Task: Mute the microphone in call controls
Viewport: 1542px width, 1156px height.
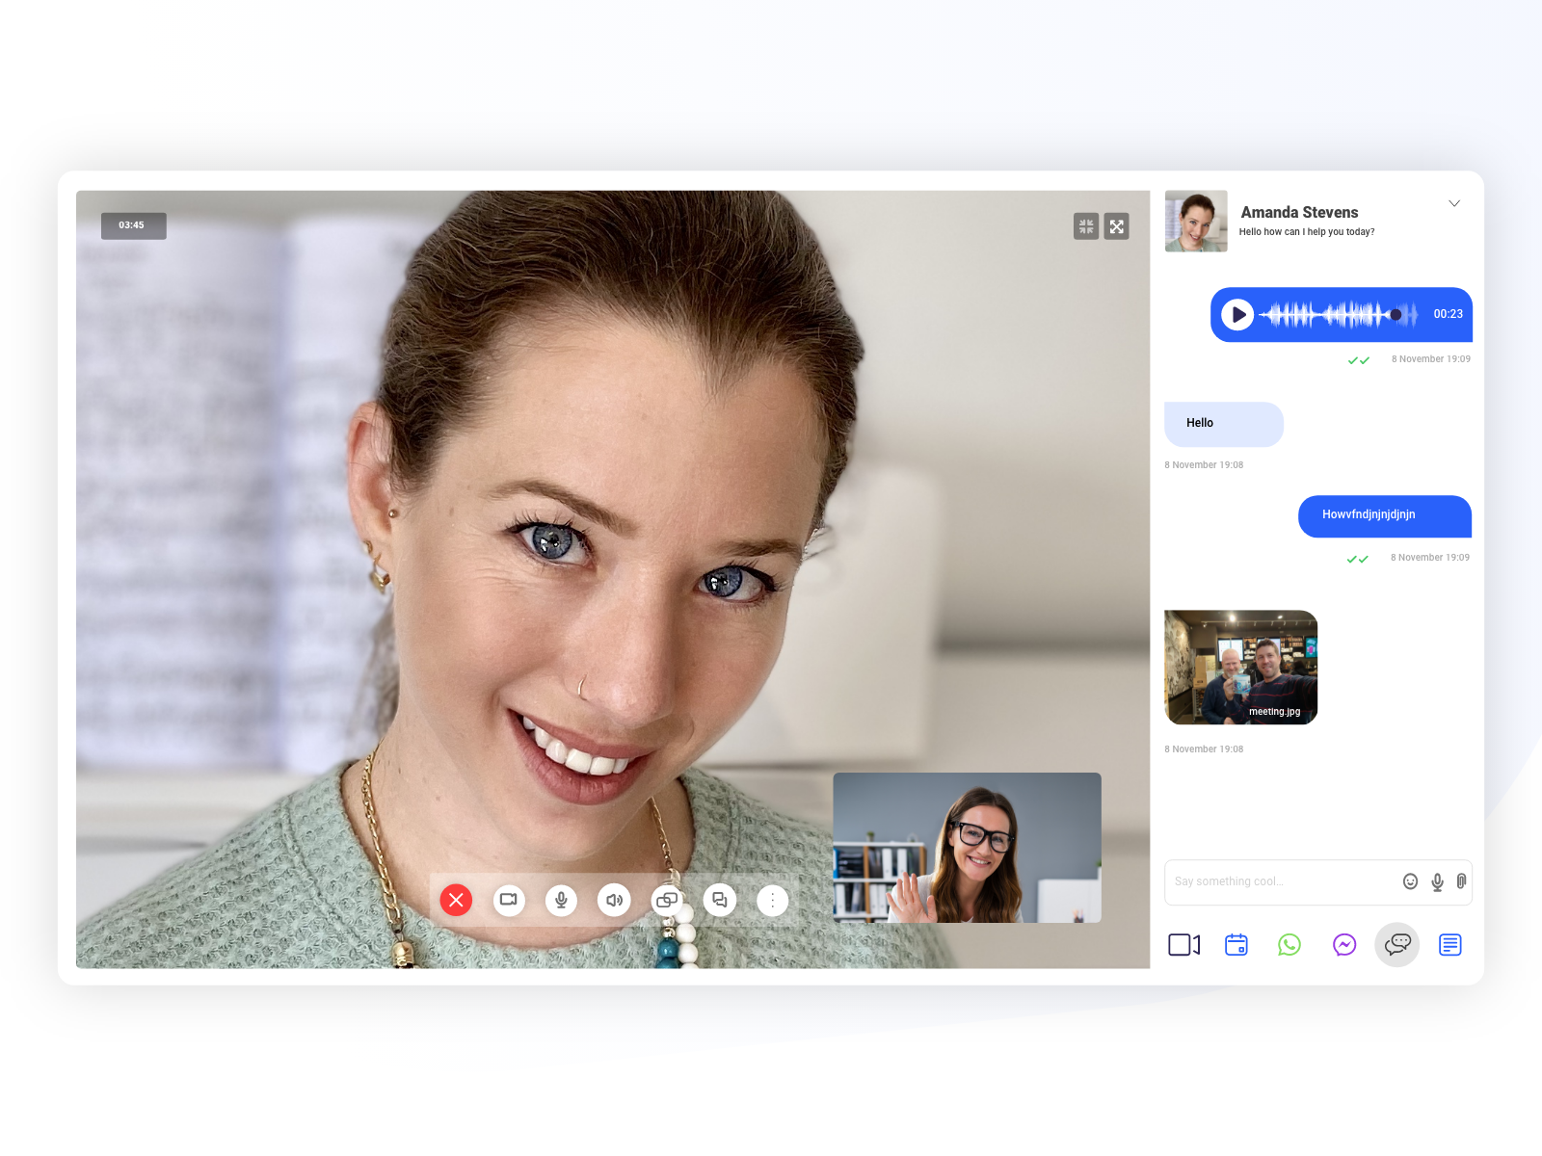Action: tap(561, 900)
